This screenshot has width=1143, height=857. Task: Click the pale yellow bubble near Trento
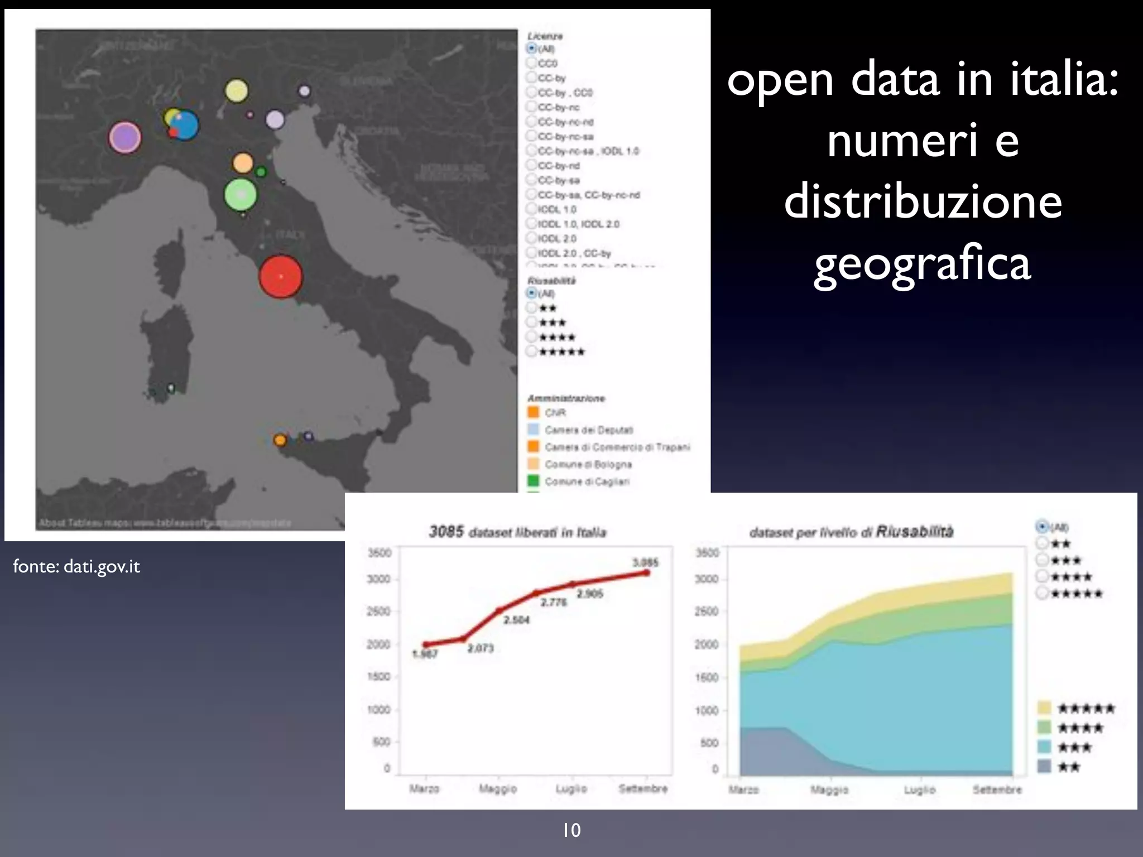point(237,91)
